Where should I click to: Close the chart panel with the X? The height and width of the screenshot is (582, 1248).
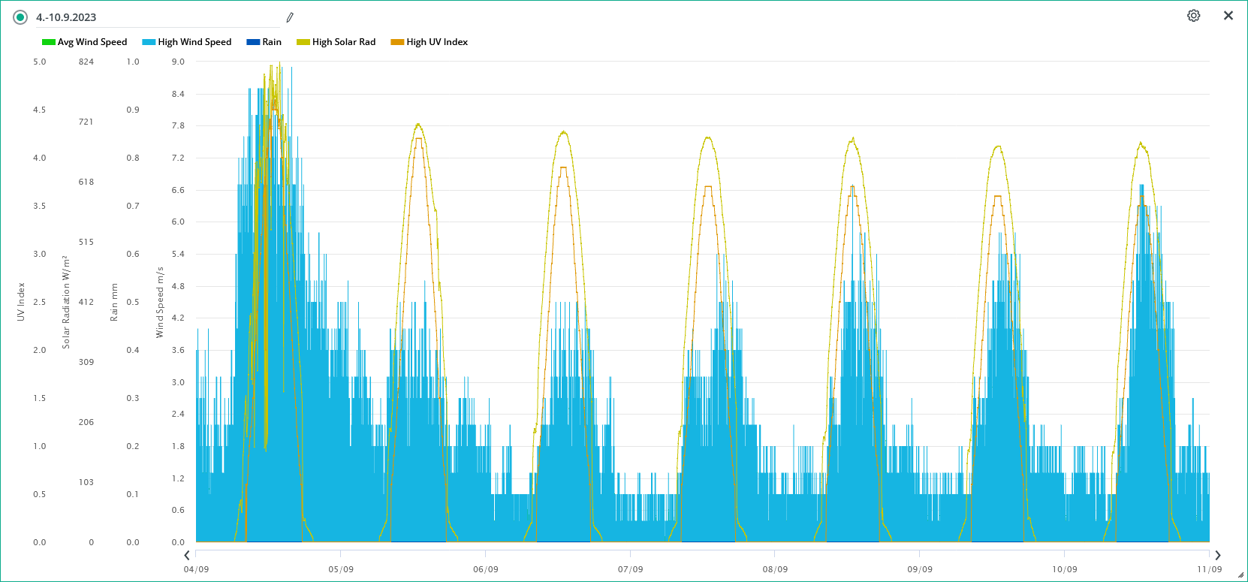pos(1228,16)
